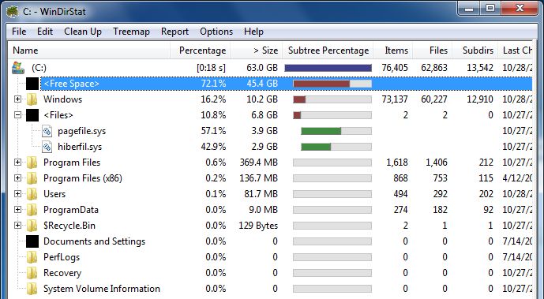The image size is (544, 299).
Task: Click the black <Files> icon
Action: [32, 115]
